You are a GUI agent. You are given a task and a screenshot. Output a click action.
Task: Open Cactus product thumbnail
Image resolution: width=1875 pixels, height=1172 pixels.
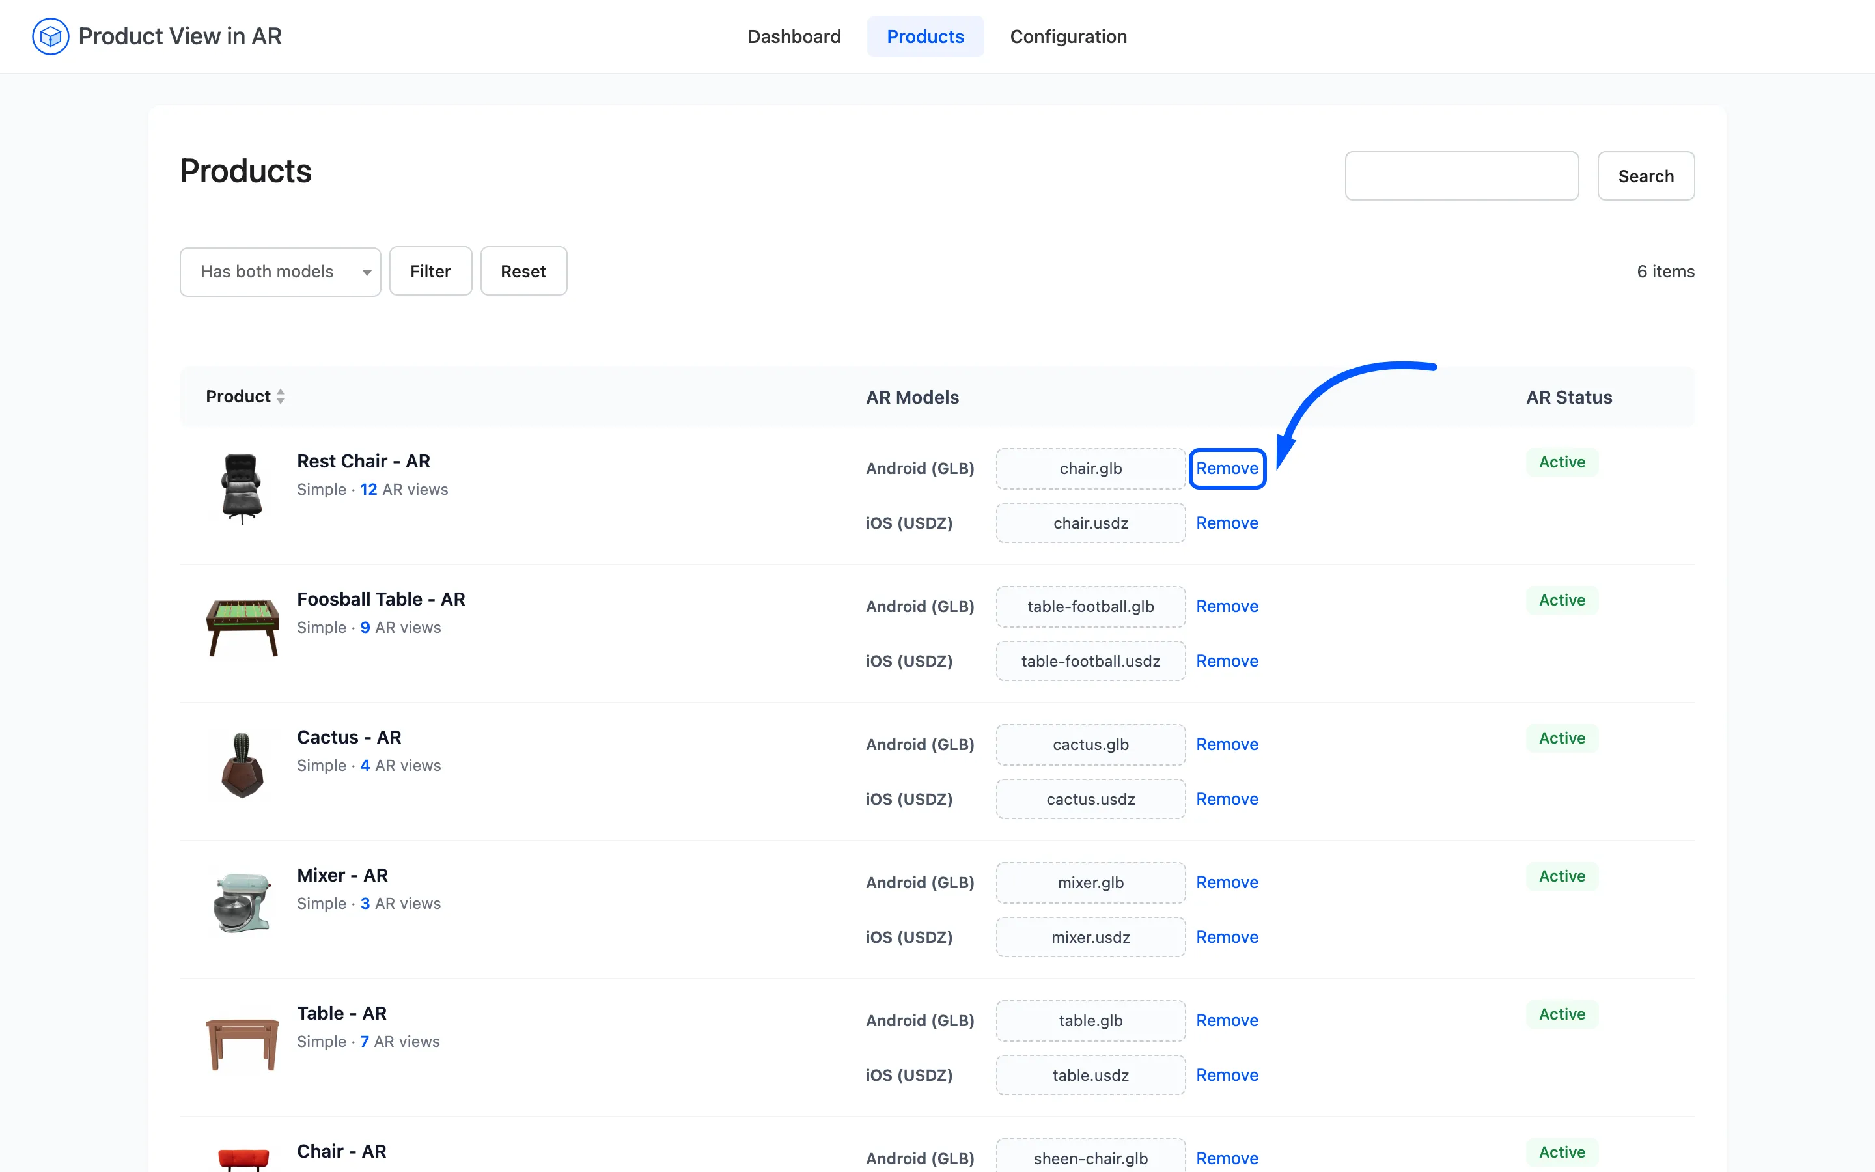coord(242,764)
